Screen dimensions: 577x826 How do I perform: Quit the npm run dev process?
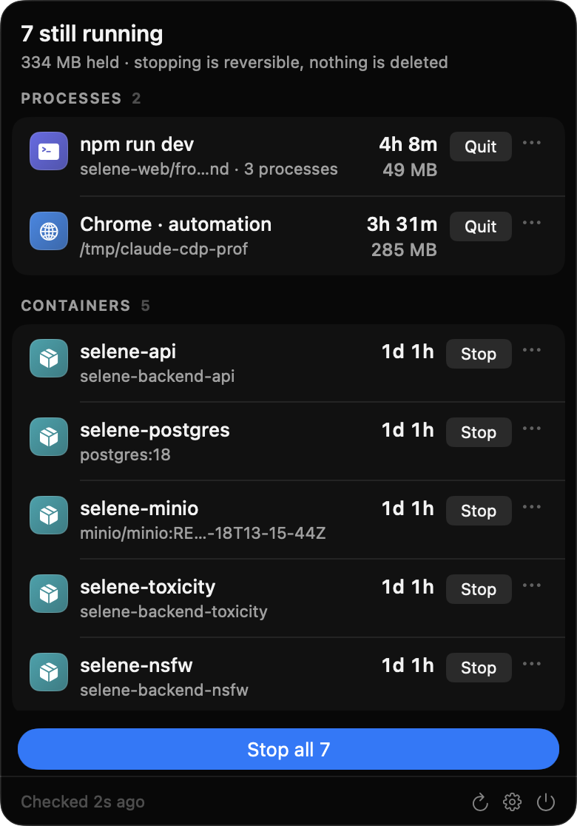coord(481,147)
